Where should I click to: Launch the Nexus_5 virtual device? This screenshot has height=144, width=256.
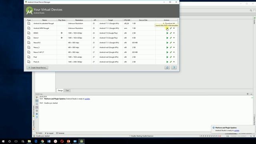coord(167,48)
